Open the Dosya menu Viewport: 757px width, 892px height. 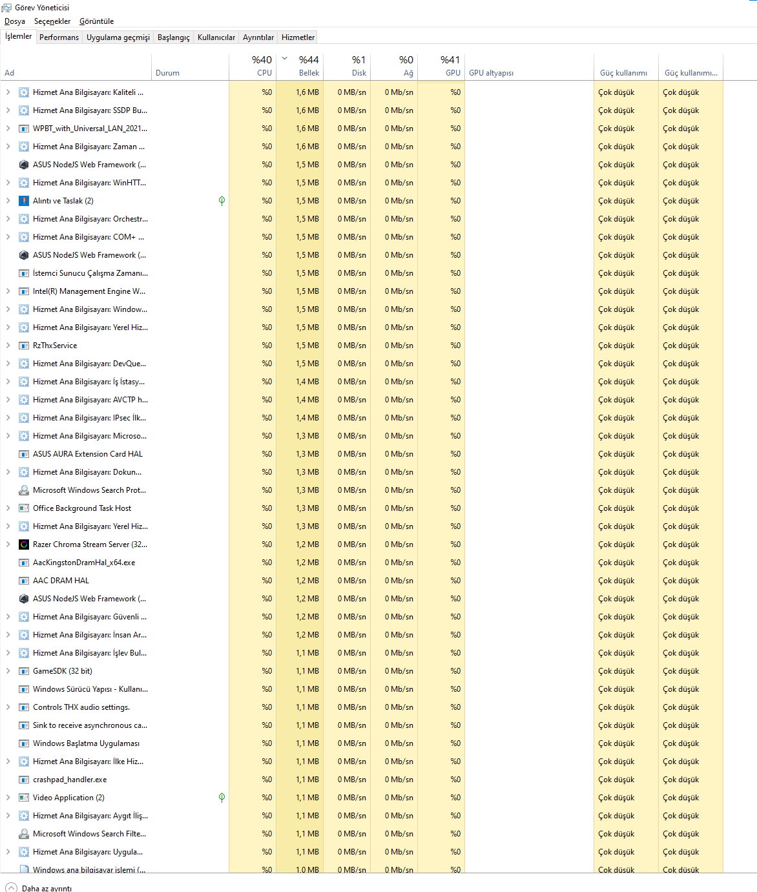pos(15,21)
